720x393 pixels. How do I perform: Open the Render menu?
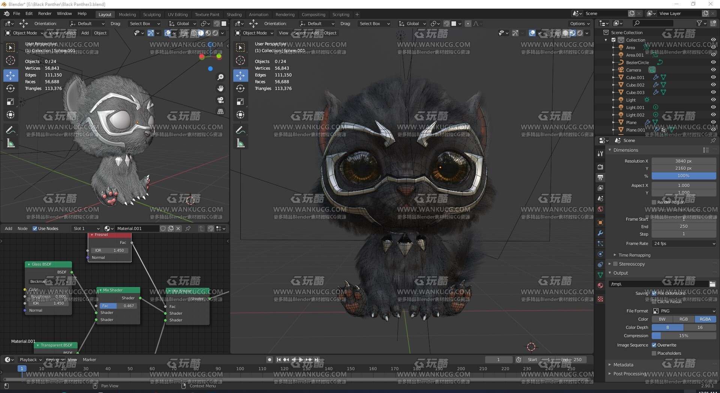pos(45,13)
